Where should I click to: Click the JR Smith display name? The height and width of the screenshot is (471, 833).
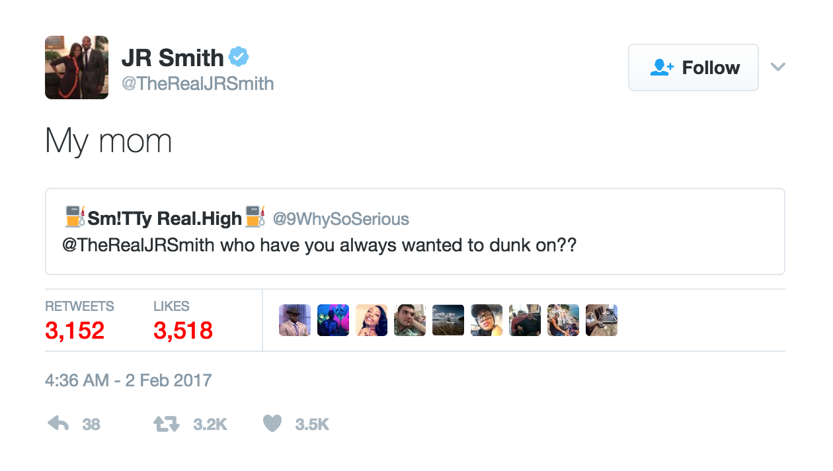click(173, 58)
